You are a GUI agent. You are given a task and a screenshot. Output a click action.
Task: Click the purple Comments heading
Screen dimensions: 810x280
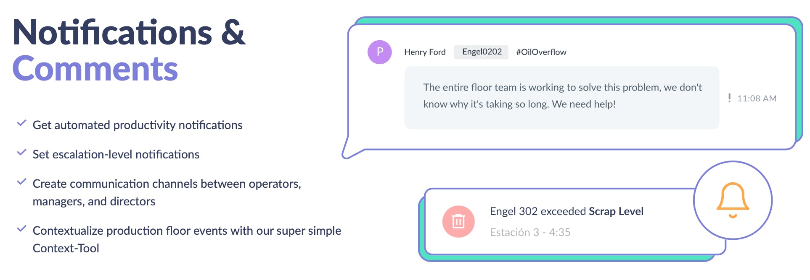95,69
